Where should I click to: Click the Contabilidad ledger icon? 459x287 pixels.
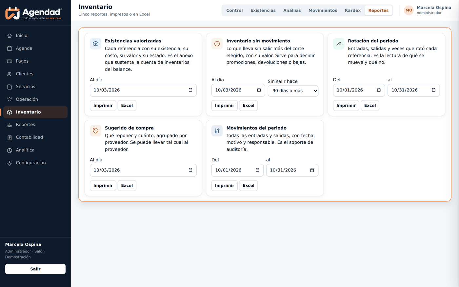[x=10, y=137]
